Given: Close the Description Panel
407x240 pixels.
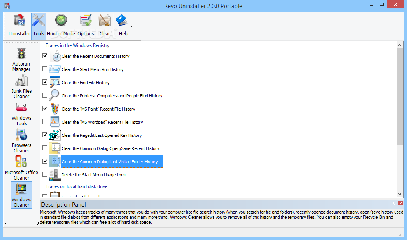Looking at the screenshot, I should 400,204.
